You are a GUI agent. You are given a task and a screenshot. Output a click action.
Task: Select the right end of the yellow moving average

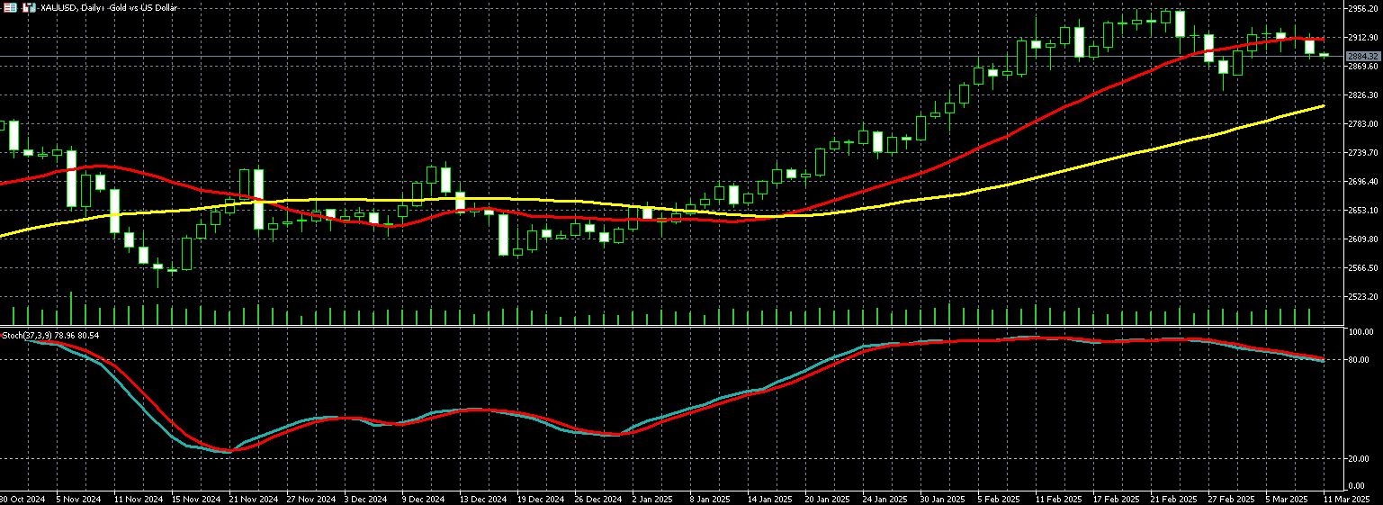(x=1323, y=106)
